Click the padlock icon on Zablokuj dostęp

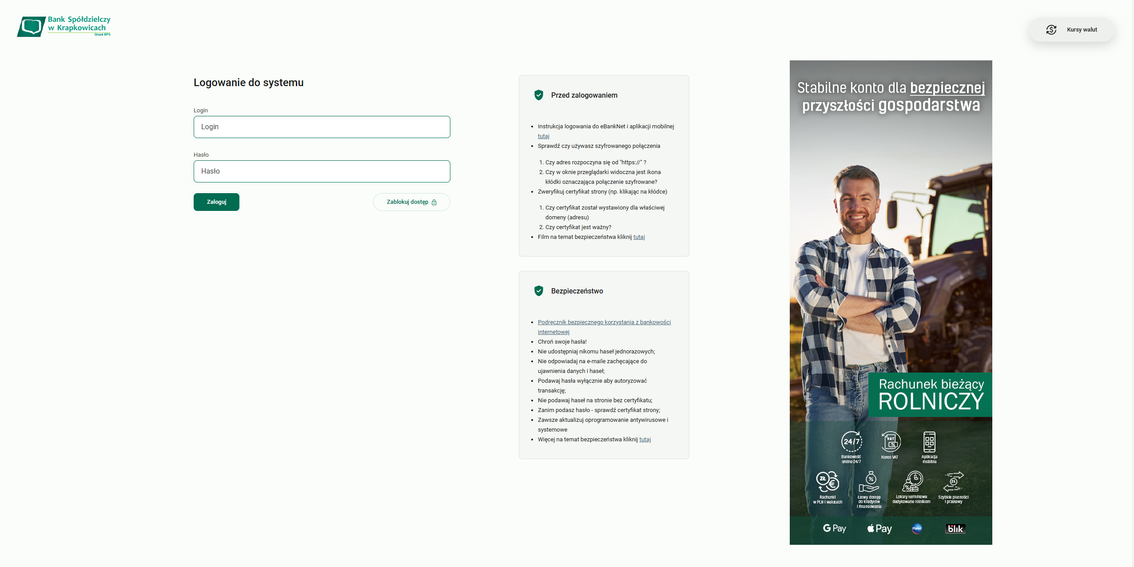pos(434,202)
